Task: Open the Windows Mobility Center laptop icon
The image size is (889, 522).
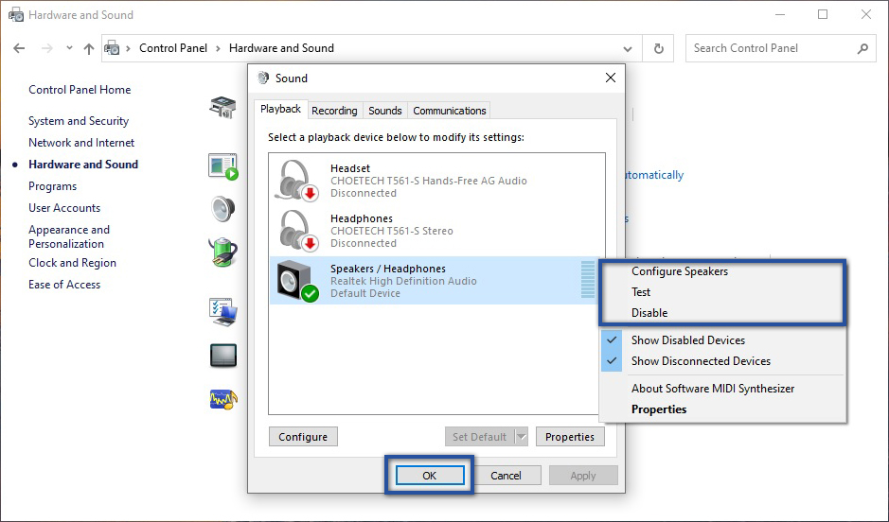Action: [222, 312]
